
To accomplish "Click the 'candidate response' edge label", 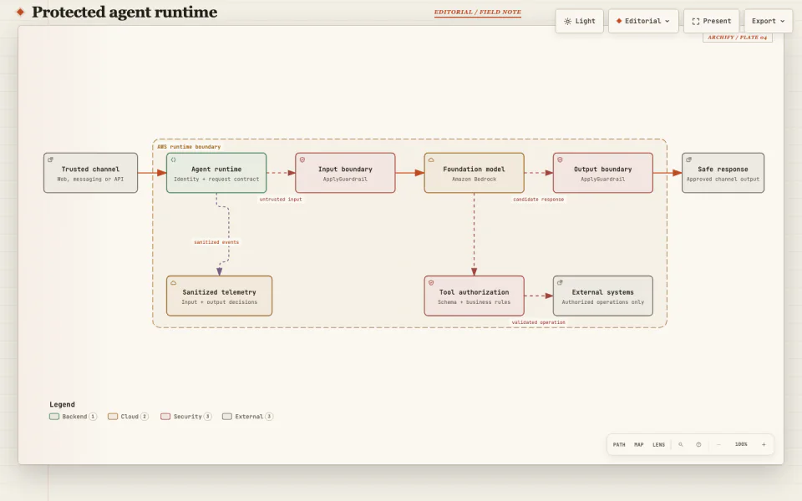I will coord(539,200).
